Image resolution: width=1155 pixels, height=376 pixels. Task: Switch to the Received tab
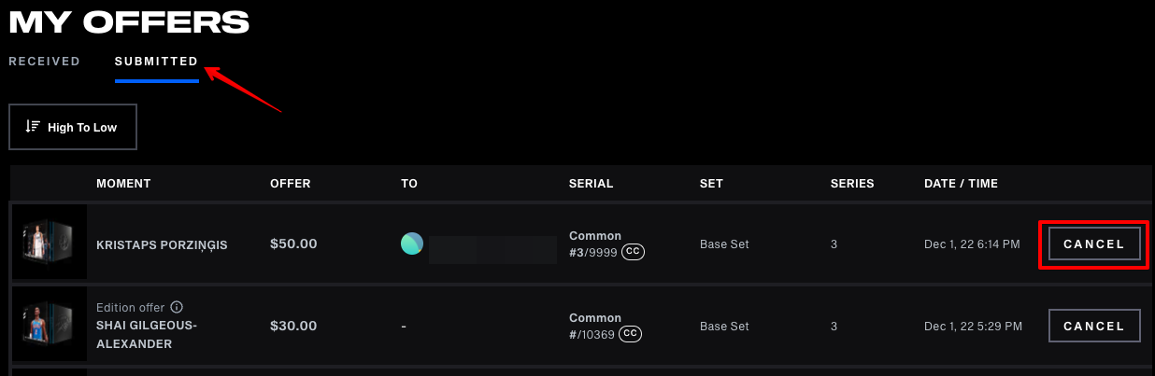coord(45,62)
